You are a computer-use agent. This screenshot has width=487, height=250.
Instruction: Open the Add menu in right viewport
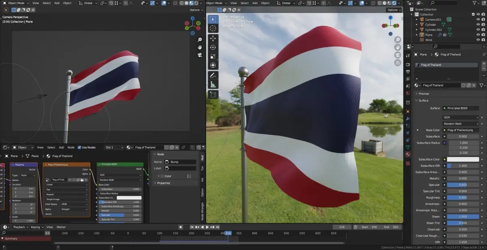[x=254, y=3]
